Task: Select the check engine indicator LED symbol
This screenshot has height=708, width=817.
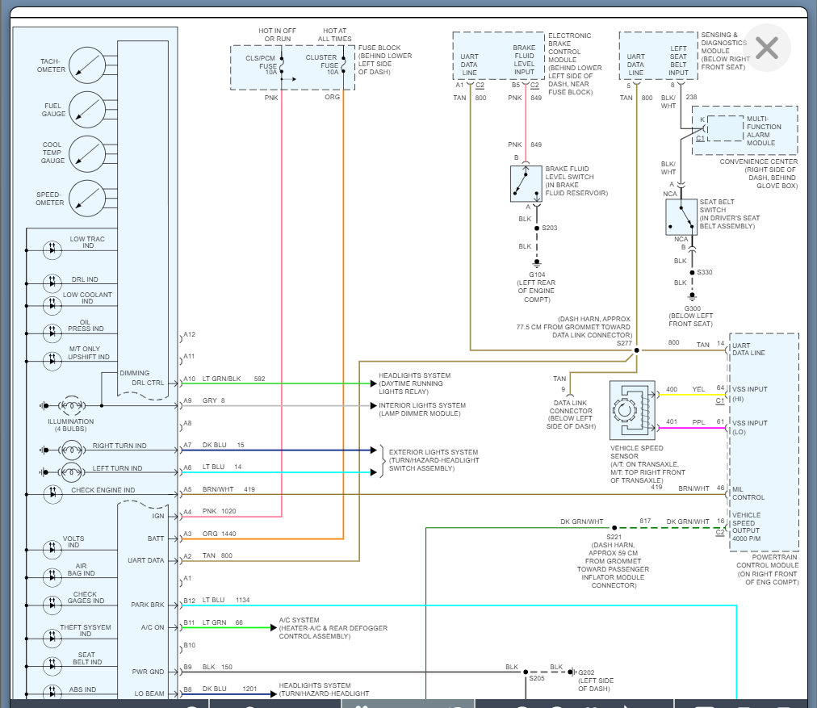Action: point(53,491)
